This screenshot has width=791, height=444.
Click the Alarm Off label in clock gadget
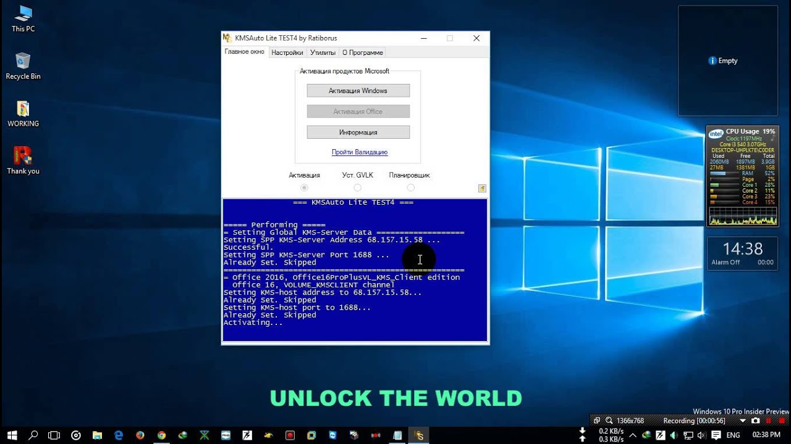(725, 262)
